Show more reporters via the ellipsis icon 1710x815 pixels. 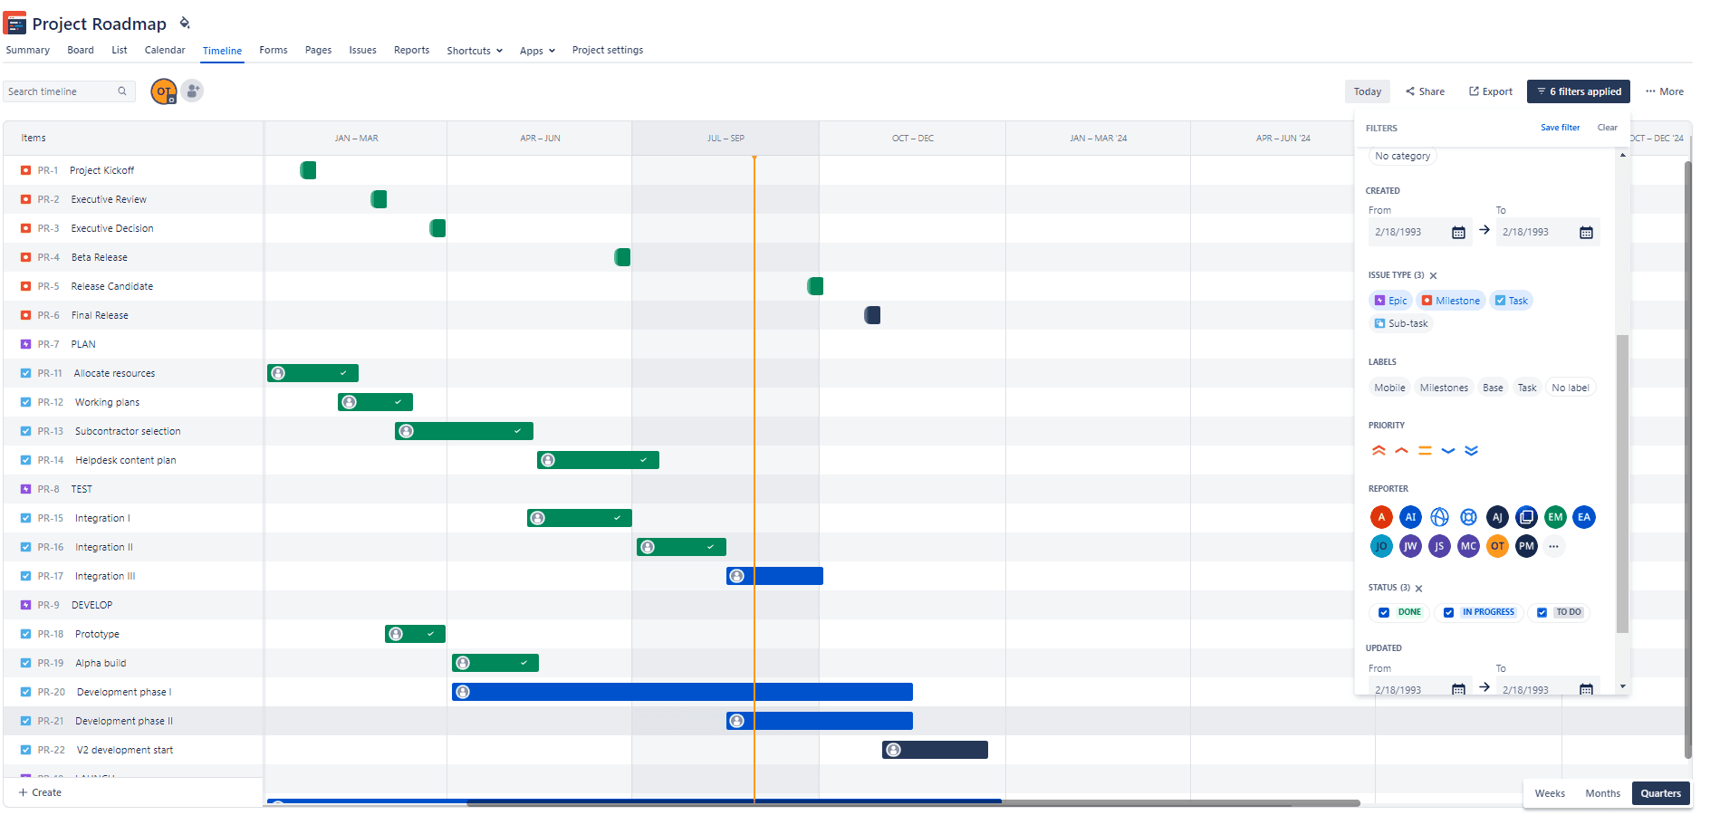point(1554,546)
